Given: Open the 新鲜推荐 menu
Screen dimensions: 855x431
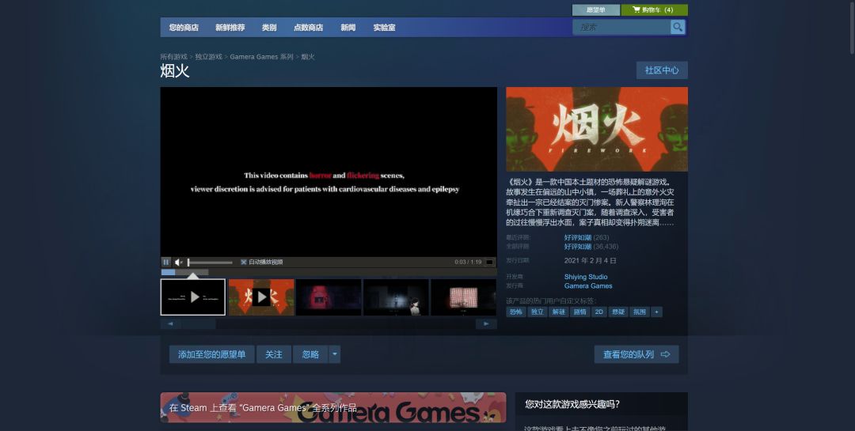Looking at the screenshot, I should pos(230,27).
